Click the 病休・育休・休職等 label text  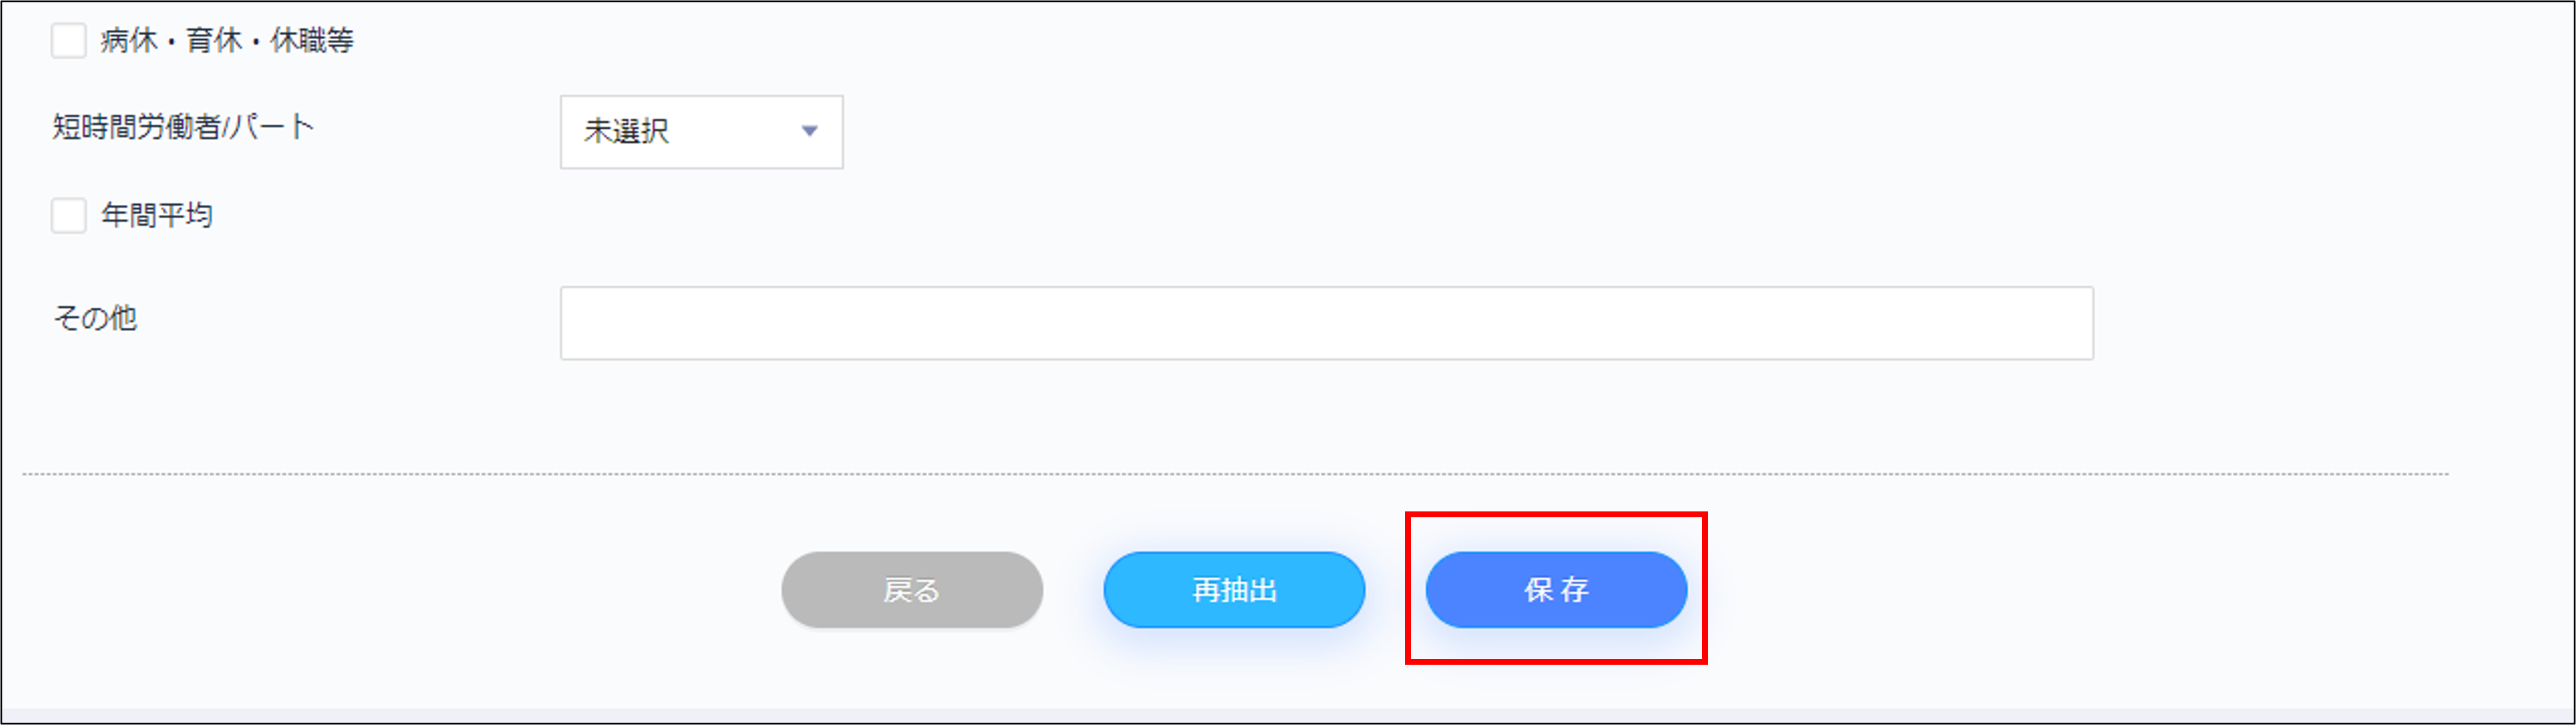coord(227,41)
